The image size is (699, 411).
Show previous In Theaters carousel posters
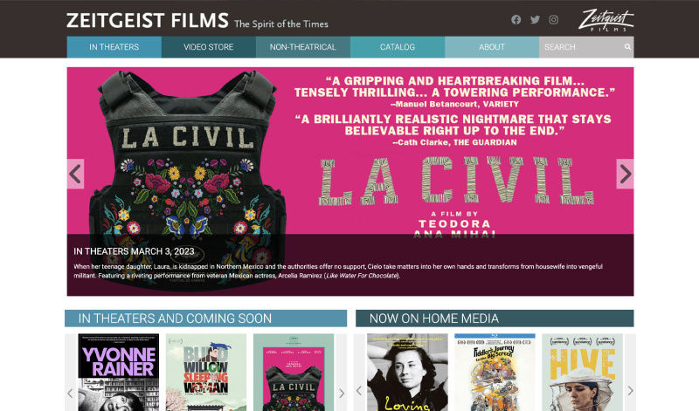[x=71, y=393]
